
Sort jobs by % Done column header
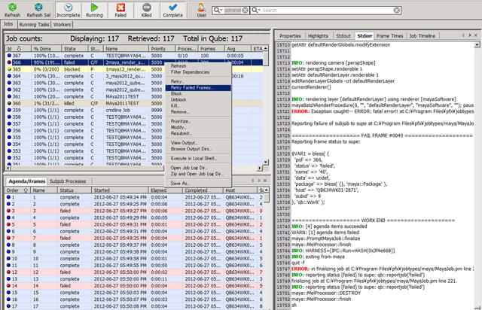(x=46, y=49)
